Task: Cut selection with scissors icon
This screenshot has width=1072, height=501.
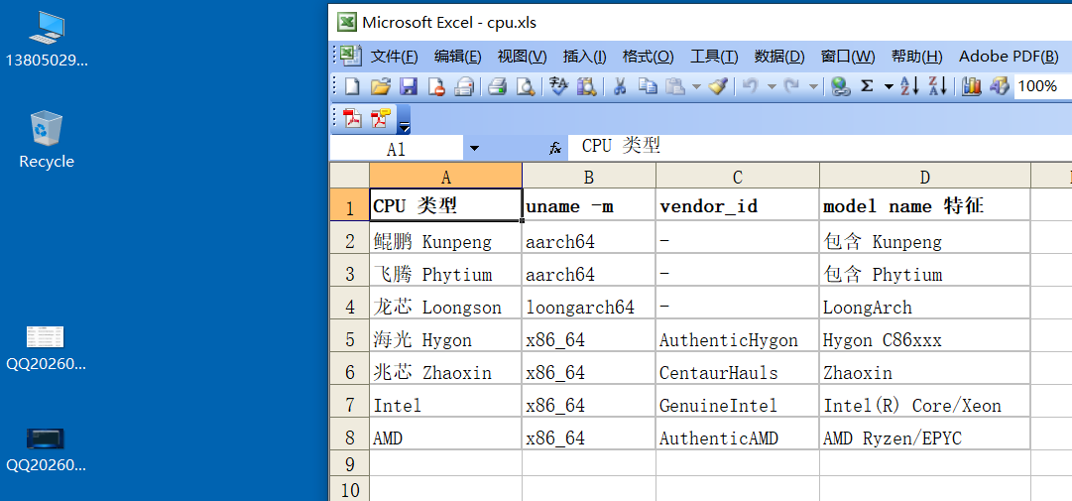Action: [620, 86]
